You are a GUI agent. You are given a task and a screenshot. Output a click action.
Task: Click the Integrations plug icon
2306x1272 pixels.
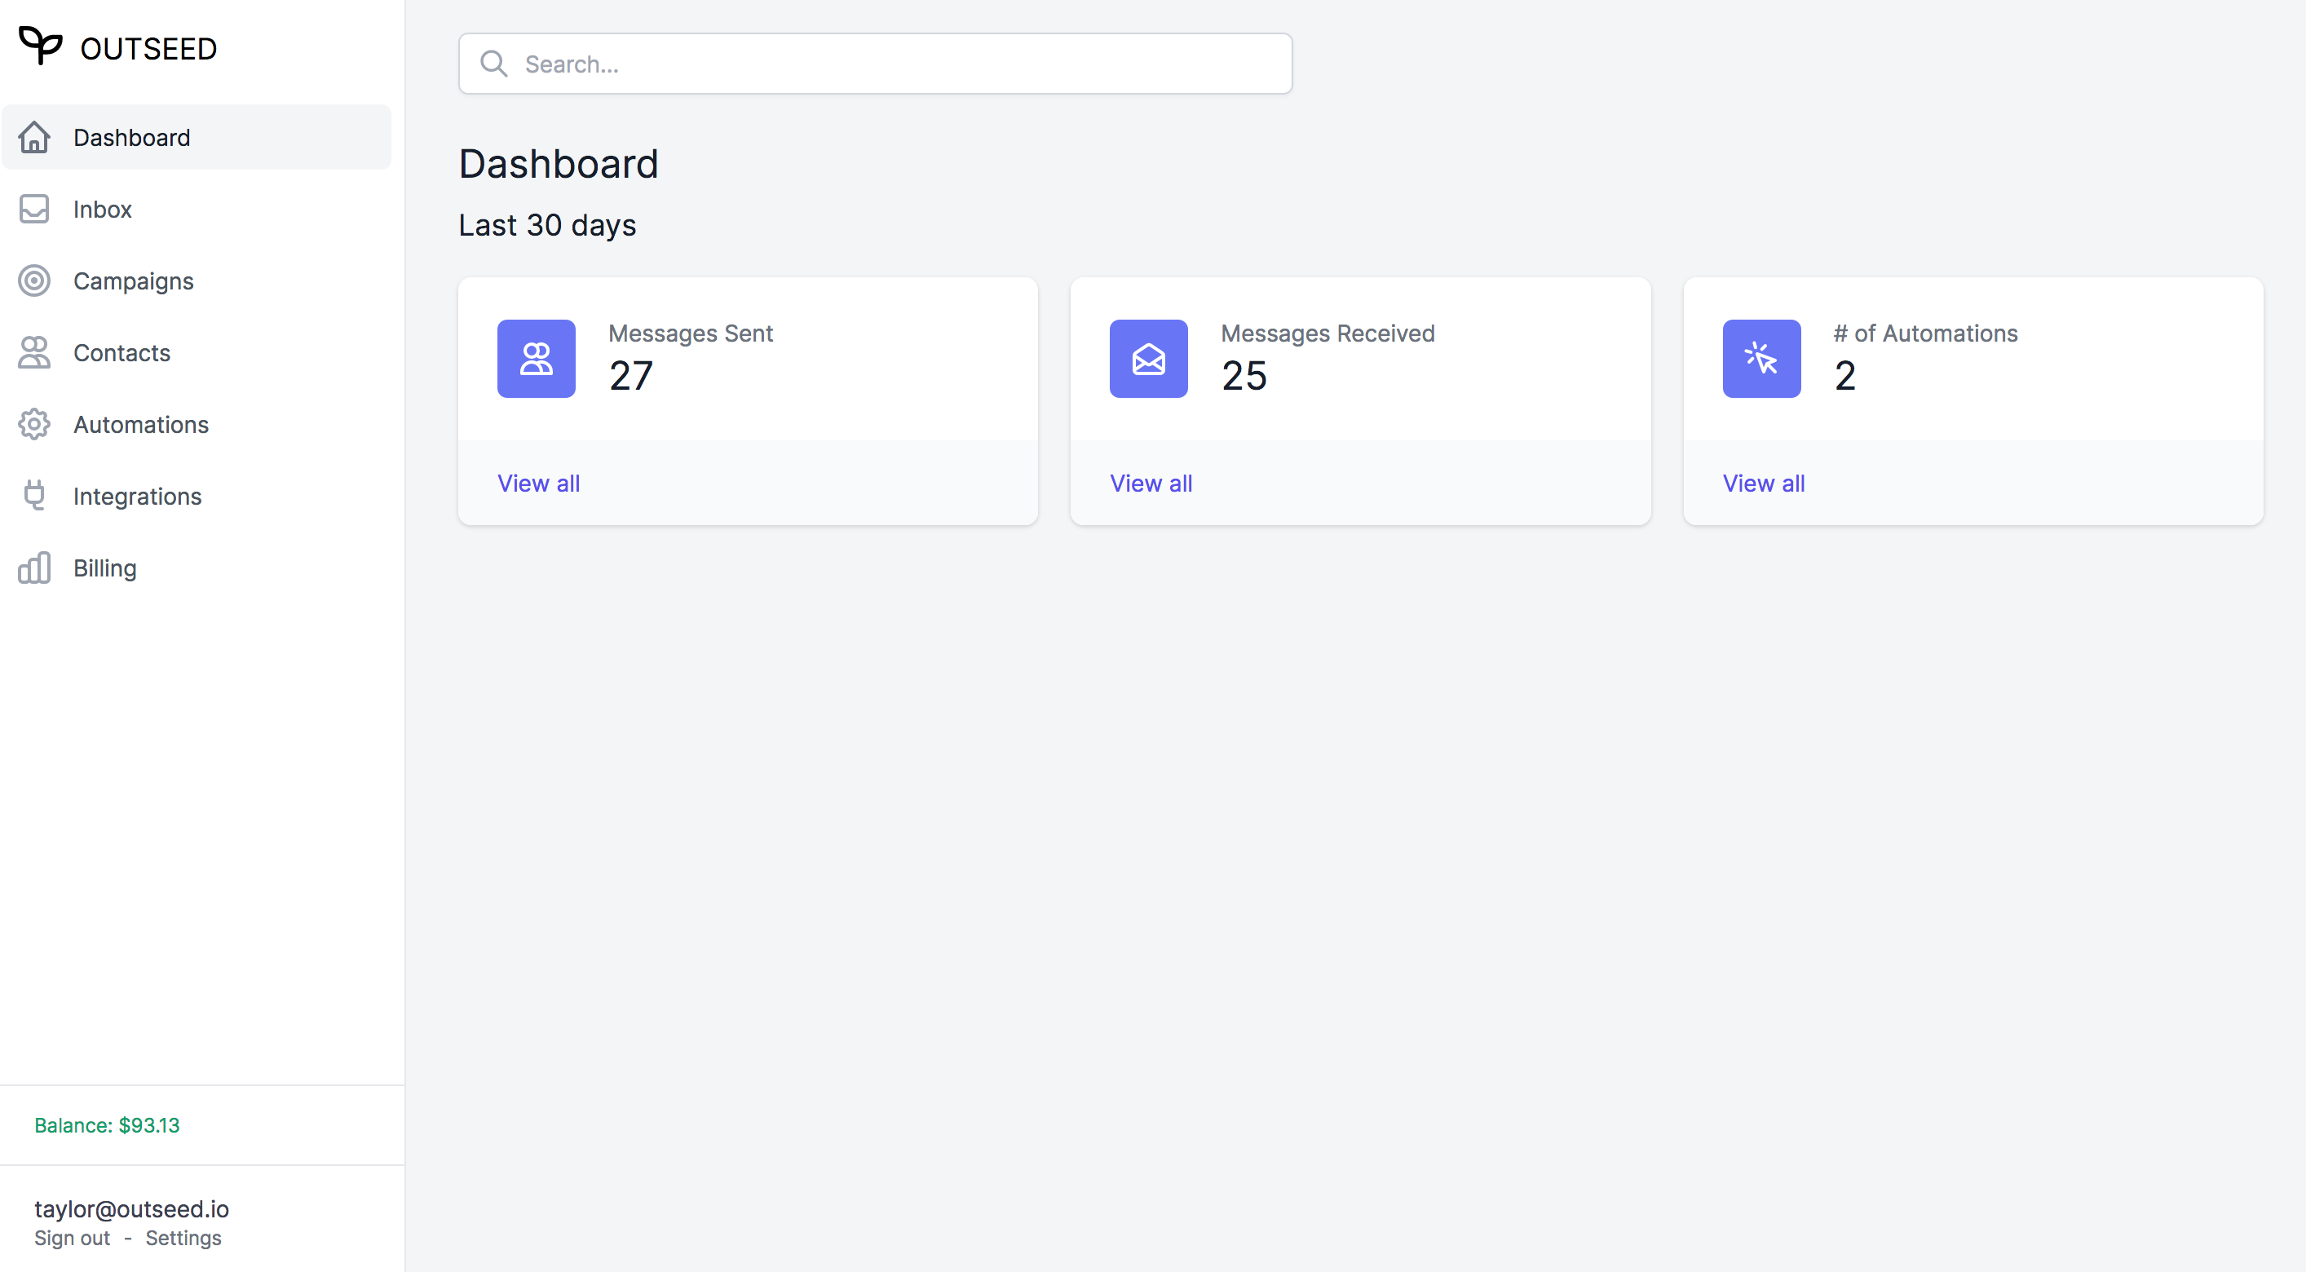pos(34,495)
